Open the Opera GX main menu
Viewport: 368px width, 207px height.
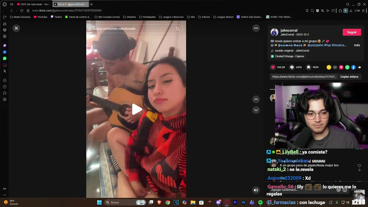click(5, 4)
